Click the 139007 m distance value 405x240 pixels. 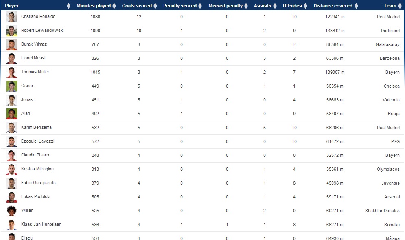coord(335,72)
